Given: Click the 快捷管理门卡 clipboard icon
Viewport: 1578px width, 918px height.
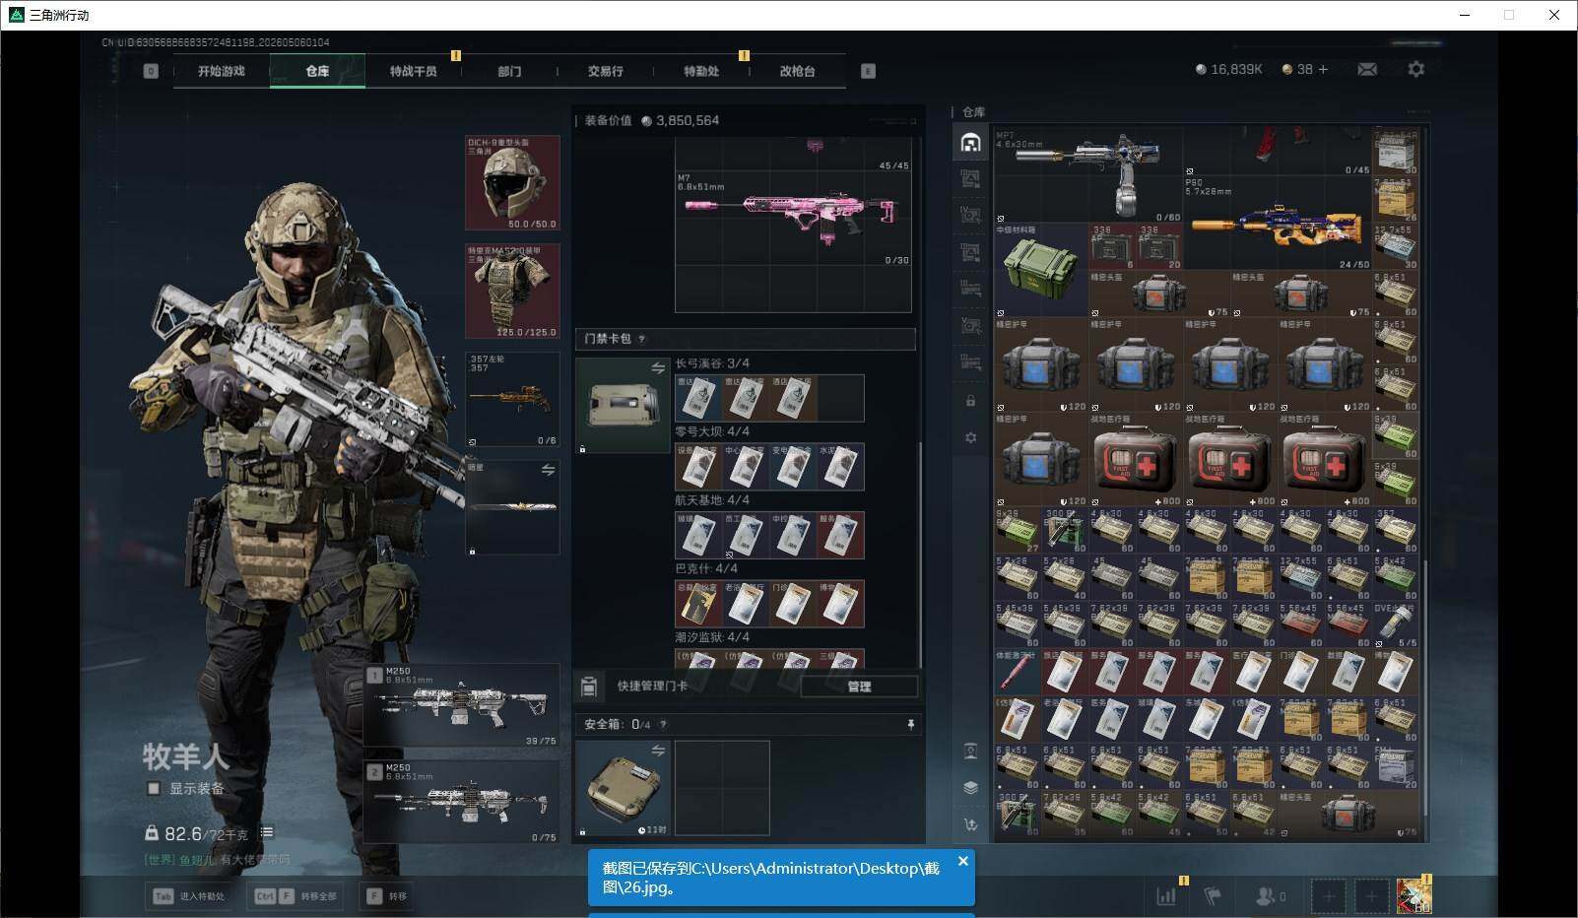Looking at the screenshot, I should 589,687.
